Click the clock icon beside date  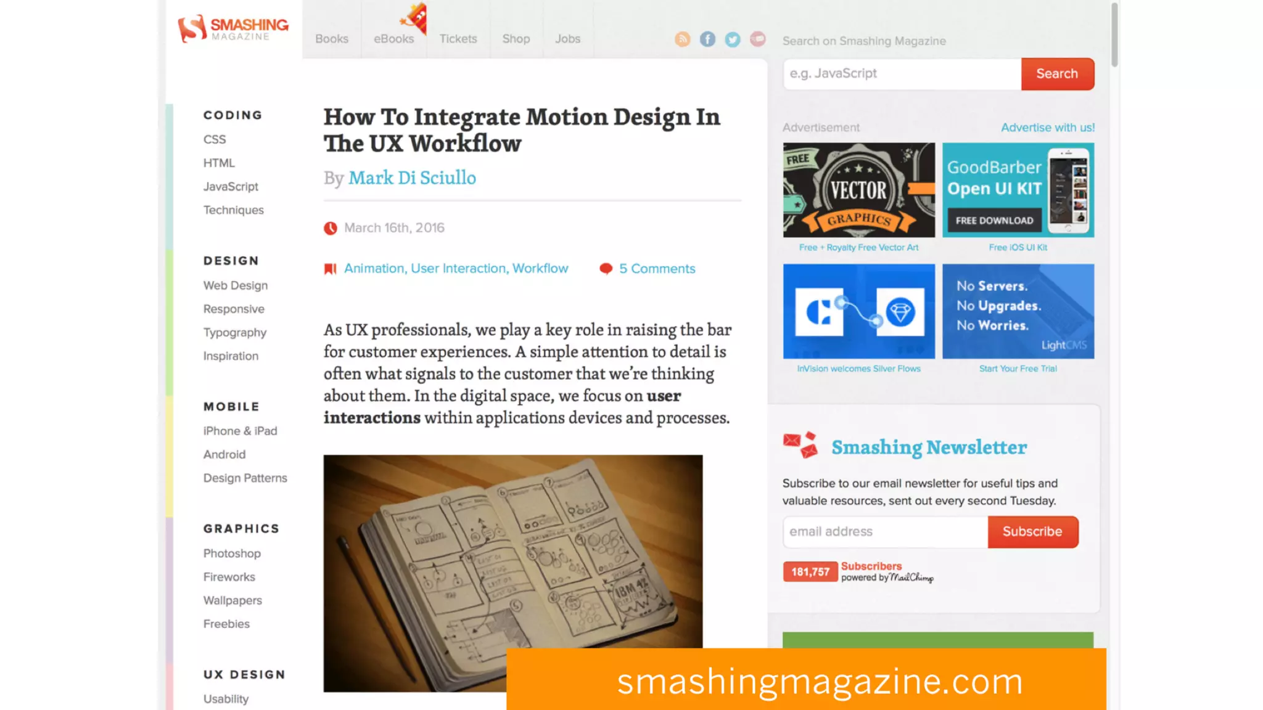[x=331, y=228]
